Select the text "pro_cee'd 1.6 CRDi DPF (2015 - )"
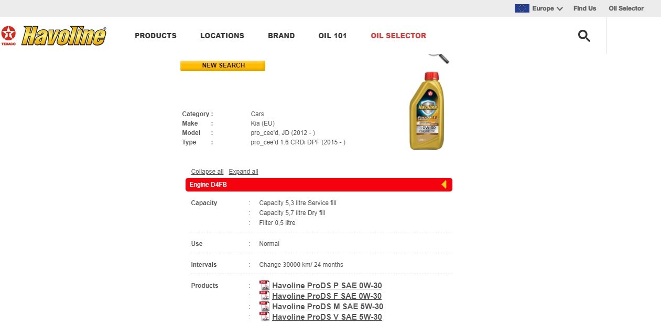This screenshot has width=661, height=327. point(298,142)
